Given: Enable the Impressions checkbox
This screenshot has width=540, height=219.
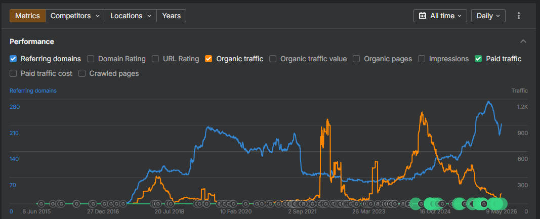Looking at the screenshot, I should [x=422, y=59].
